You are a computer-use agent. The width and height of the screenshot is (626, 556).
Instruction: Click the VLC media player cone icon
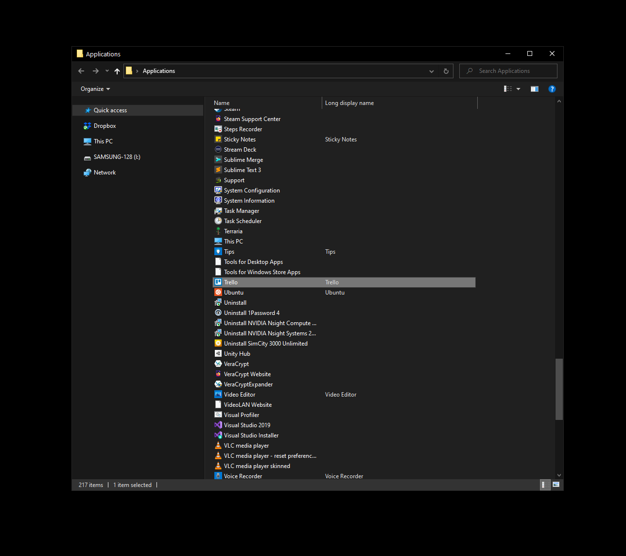pyautogui.click(x=218, y=446)
